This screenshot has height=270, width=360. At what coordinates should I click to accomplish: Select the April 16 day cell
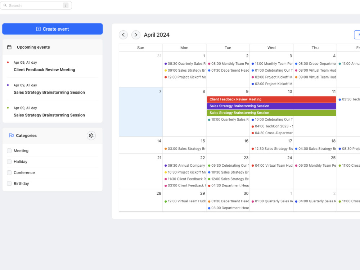pyautogui.click(x=228, y=145)
